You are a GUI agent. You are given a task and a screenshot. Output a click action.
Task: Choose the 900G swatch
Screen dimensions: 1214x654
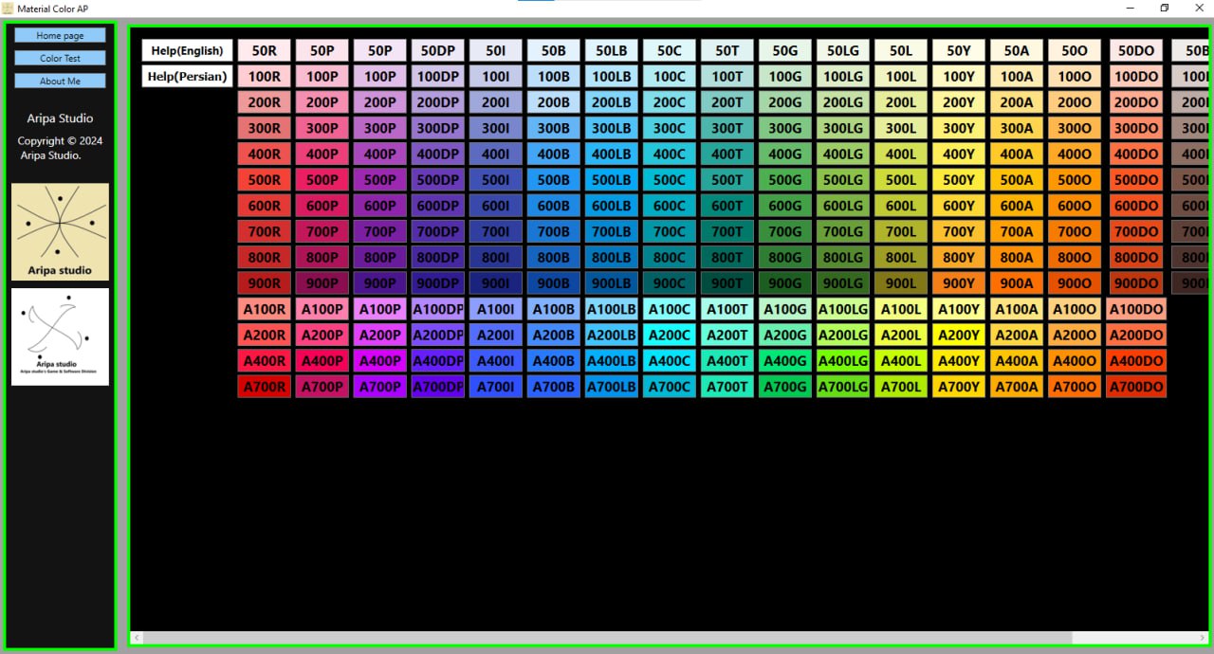785,282
